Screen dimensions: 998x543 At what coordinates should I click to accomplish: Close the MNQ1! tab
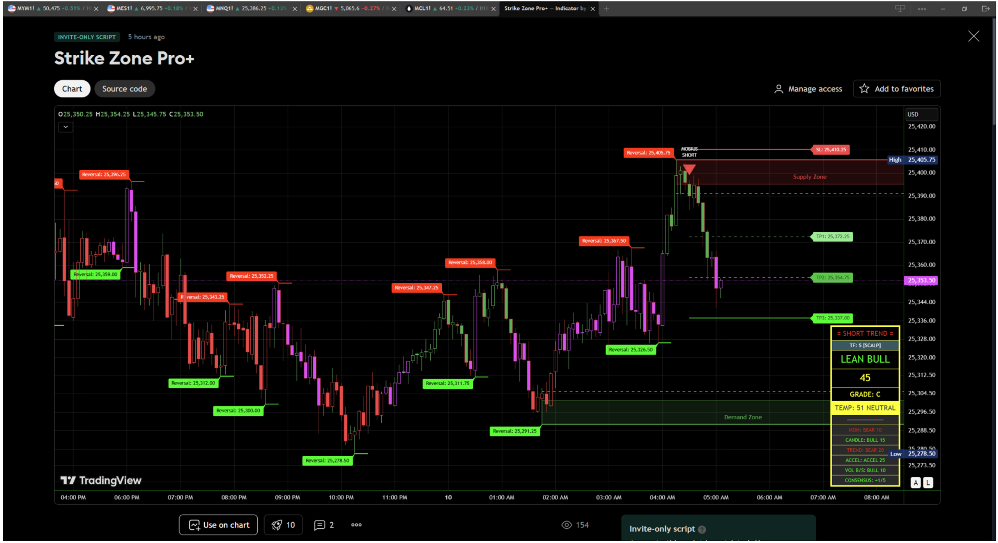click(x=295, y=9)
